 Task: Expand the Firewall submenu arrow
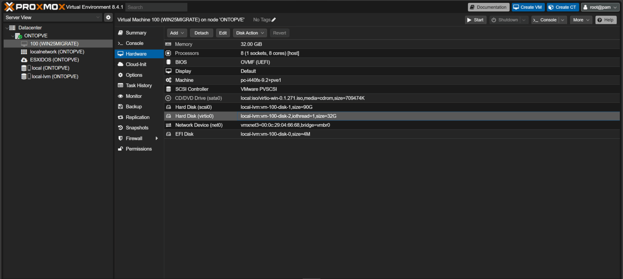[x=157, y=139]
